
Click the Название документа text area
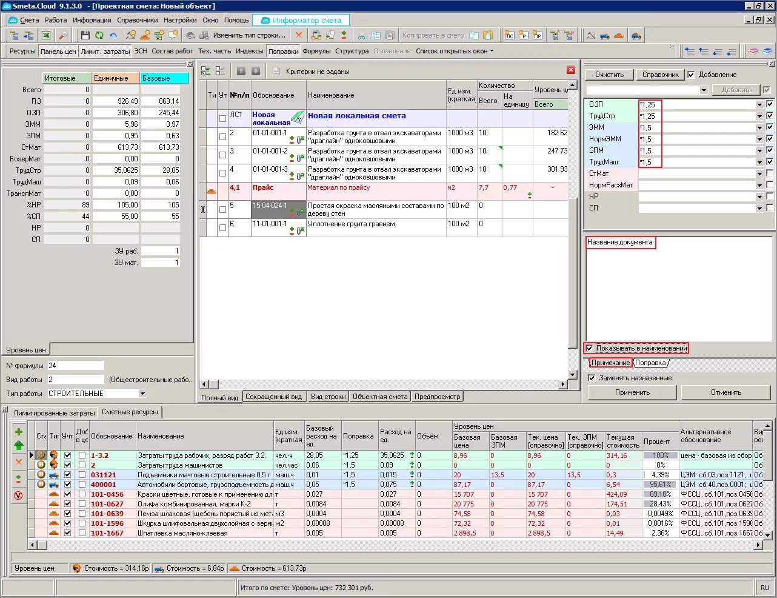[680, 288]
